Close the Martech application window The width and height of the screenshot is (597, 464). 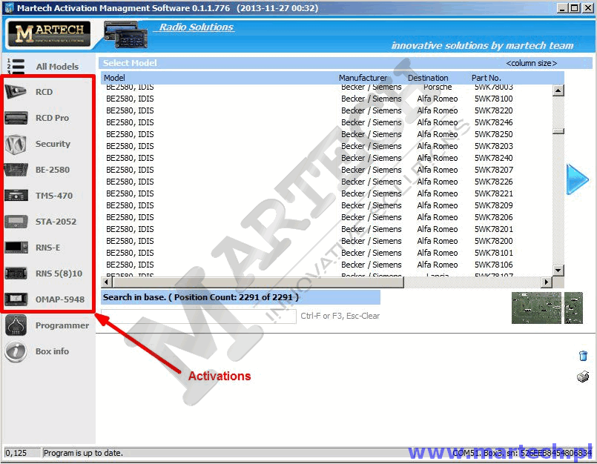pos(588,8)
